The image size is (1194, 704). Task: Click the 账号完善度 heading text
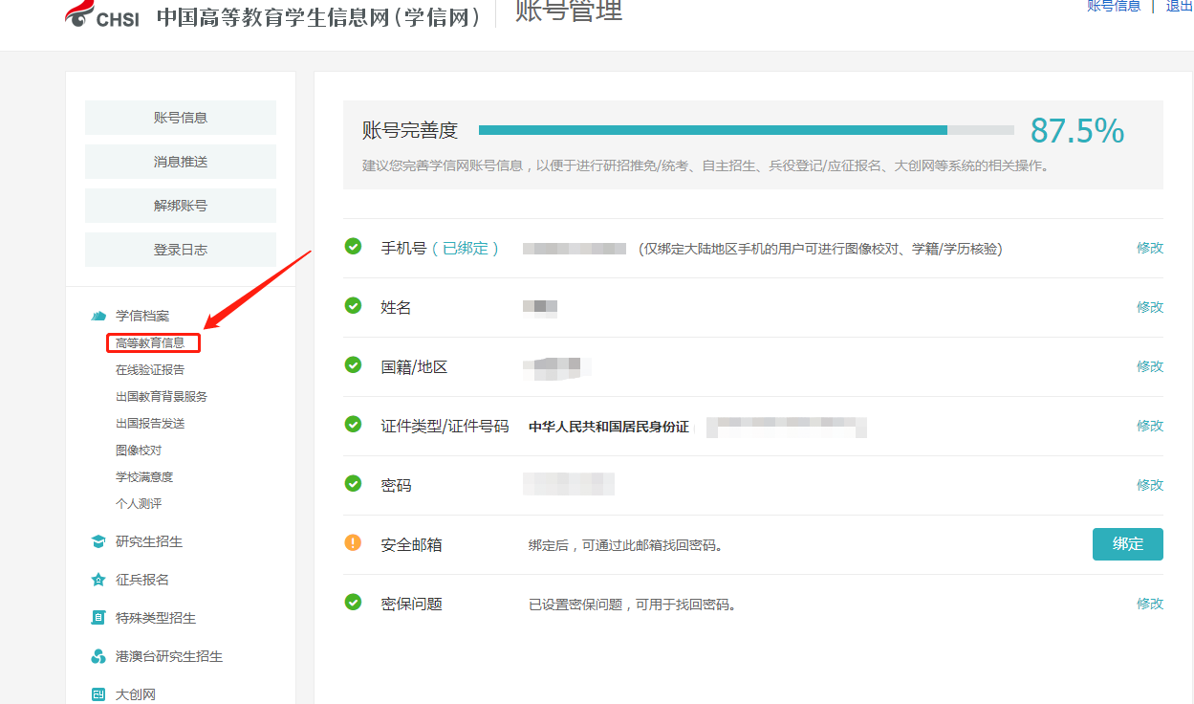[410, 131]
